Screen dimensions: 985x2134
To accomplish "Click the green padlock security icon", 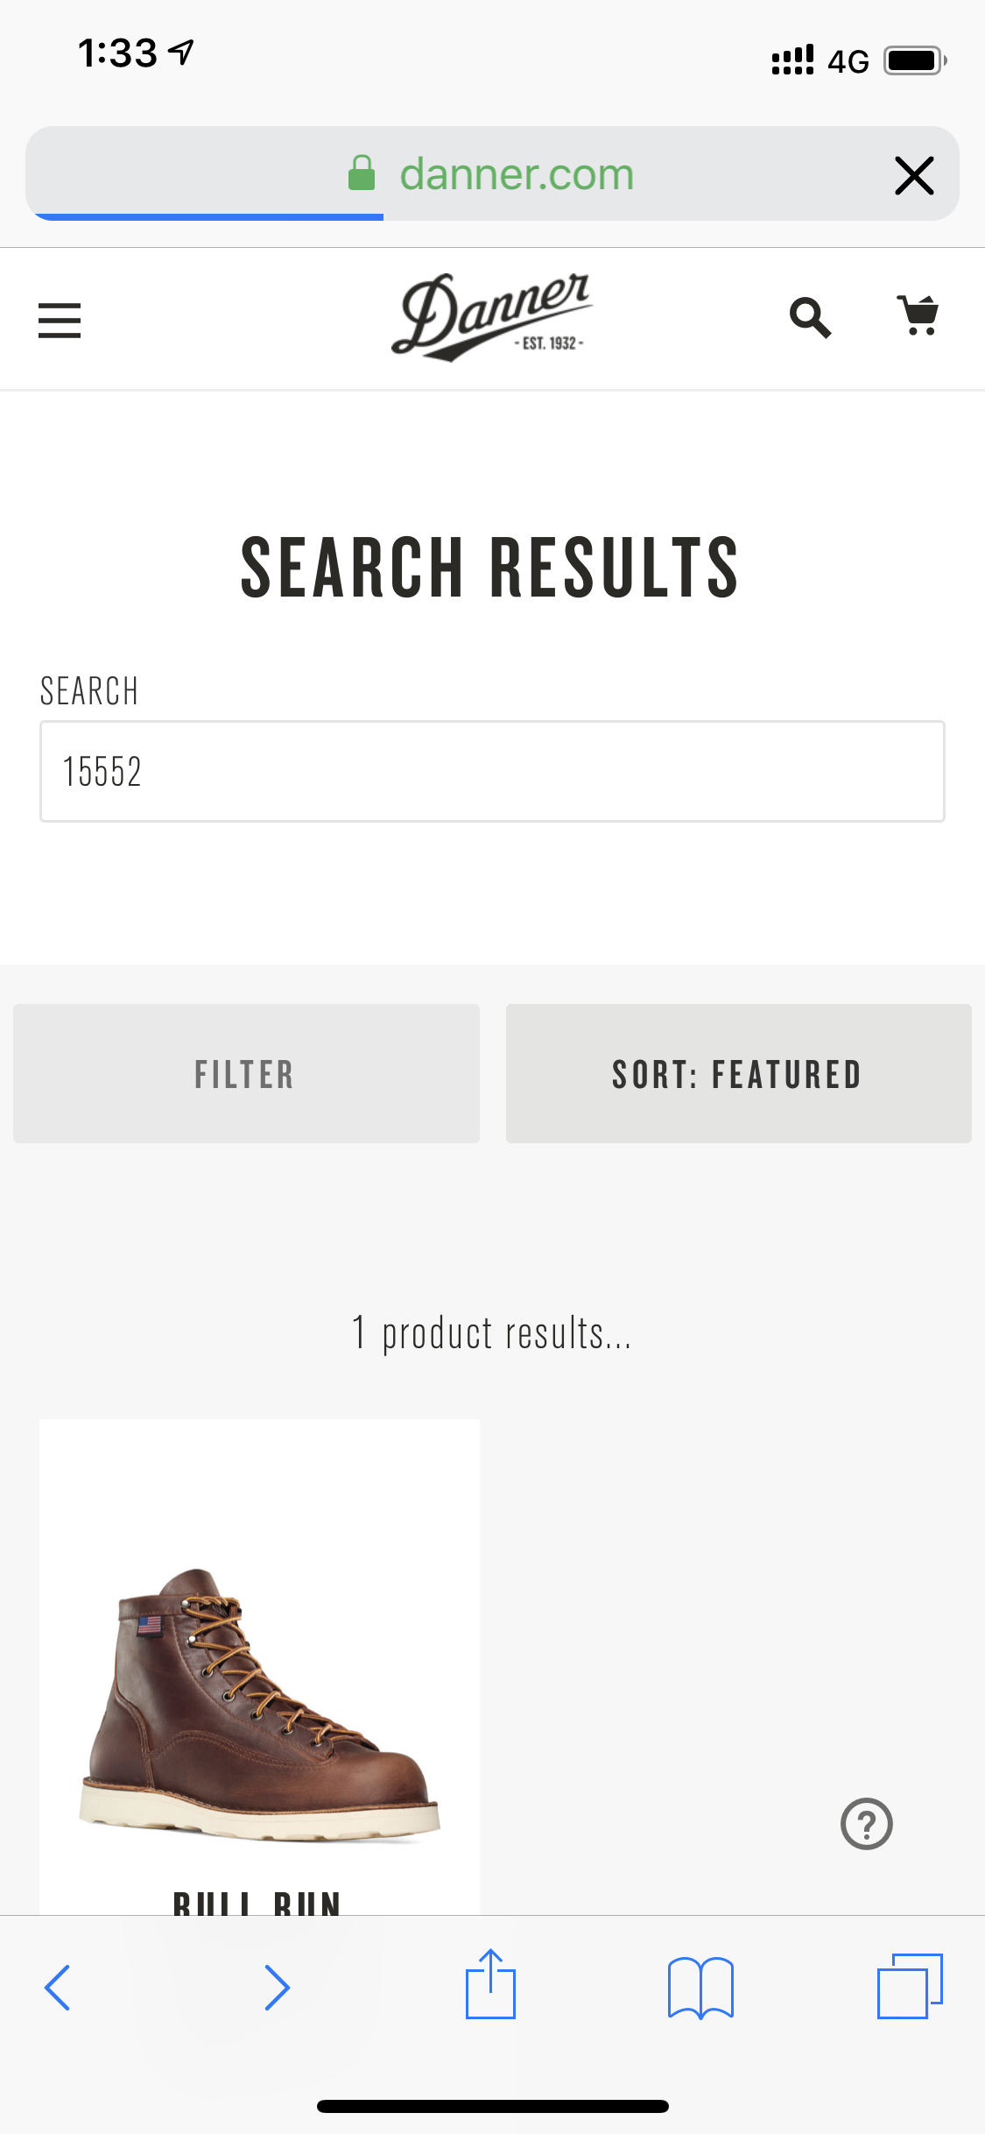I will pyautogui.click(x=362, y=173).
